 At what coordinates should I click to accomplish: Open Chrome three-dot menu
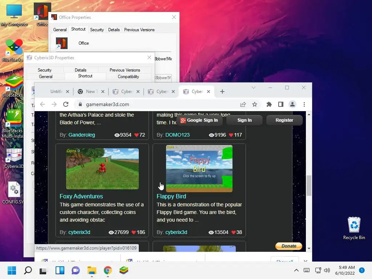point(304,104)
